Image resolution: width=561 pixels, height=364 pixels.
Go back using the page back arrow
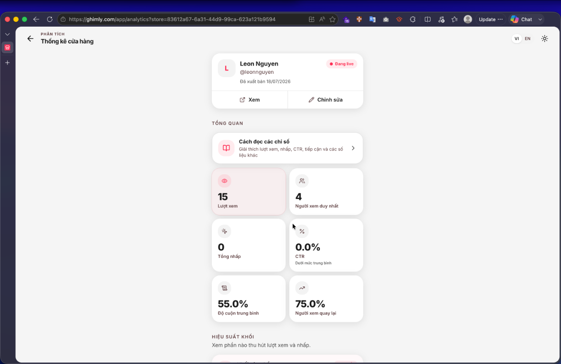30,39
